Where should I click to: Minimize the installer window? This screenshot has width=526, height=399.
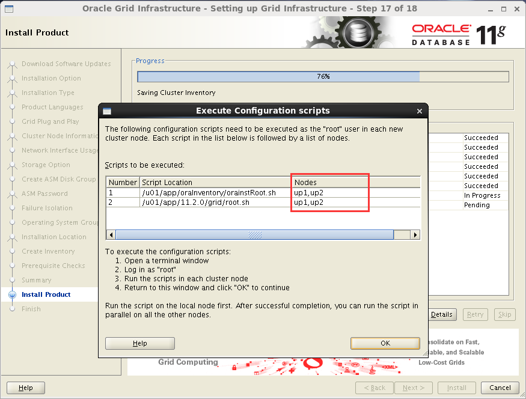point(491,9)
